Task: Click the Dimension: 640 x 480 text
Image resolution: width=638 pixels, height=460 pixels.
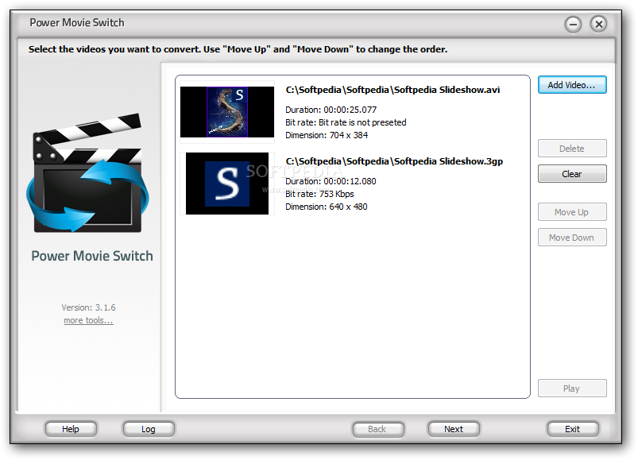Action: (x=327, y=207)
